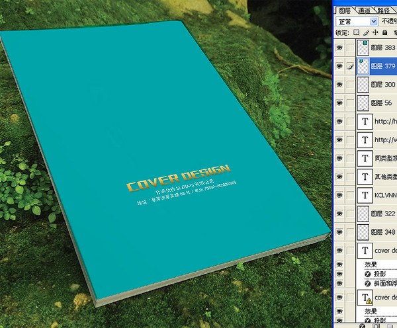Hide the first cover de layer eye
Viewport: 397px width, 328px height.
[x=339, y=251]
